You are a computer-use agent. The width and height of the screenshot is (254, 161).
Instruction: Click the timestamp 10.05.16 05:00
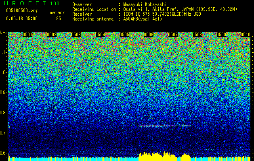(21, 19)
